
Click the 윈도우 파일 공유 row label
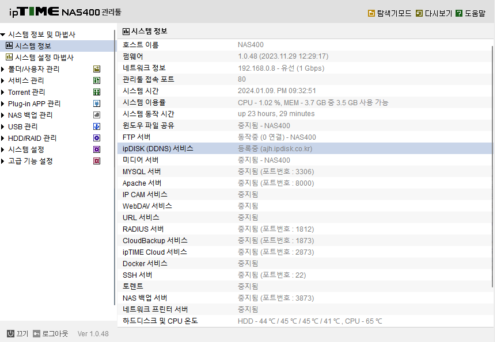coord(149,126)
